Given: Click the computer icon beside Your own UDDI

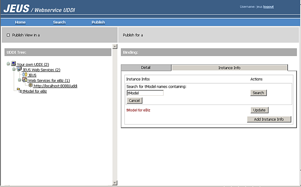Looking at the screenshot, I should (14, 64).
